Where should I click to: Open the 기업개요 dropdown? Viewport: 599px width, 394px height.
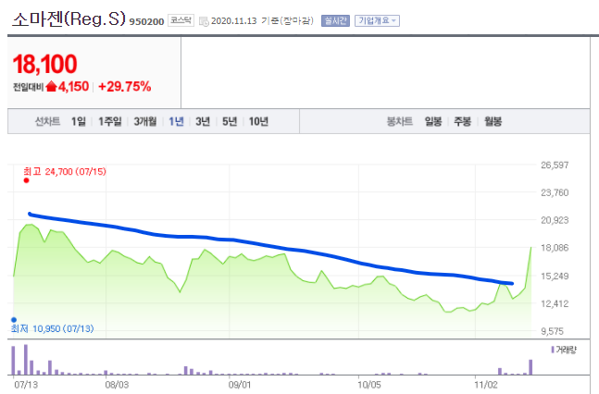(x=377, y=20)
